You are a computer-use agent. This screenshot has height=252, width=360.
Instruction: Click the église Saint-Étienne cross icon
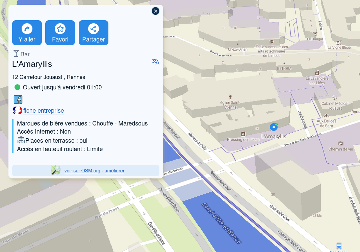230,96
